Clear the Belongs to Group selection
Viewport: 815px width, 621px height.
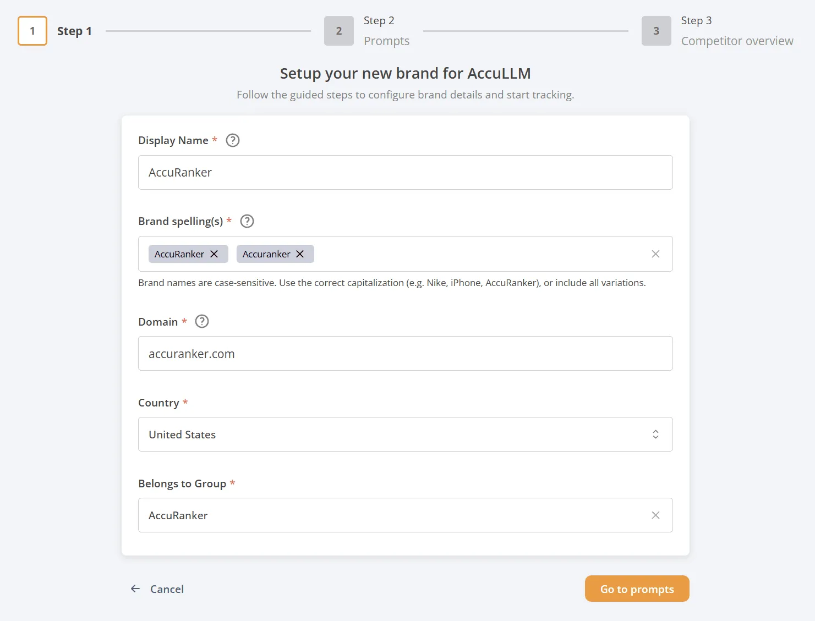[655, 515]
